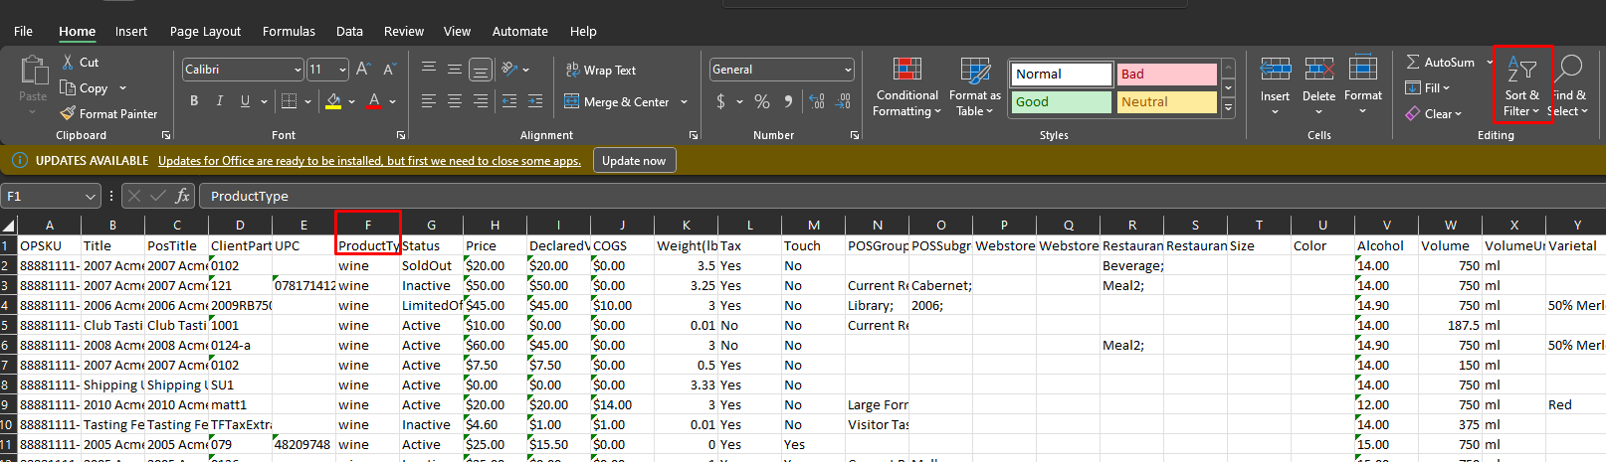Toggle Italic formatting
The image size is (1606, 462).
pyautogui.click(x=219, y=100)
